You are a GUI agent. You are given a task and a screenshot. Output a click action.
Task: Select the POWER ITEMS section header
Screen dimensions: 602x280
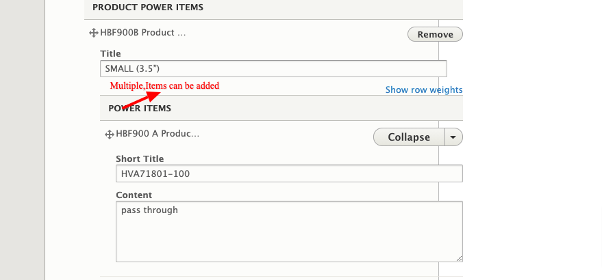281,108
